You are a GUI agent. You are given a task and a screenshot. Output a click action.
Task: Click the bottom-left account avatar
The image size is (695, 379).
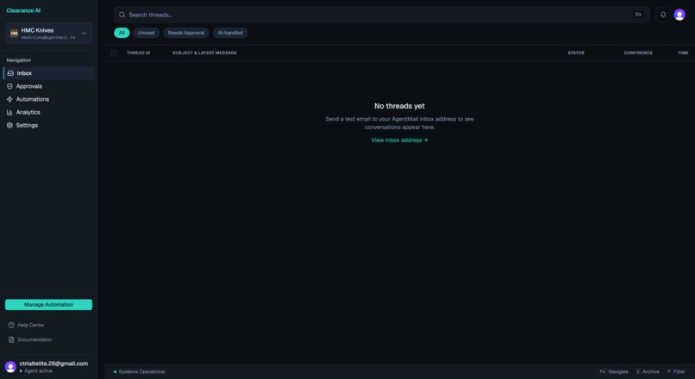pyautogui.click(x=10, y=367)
